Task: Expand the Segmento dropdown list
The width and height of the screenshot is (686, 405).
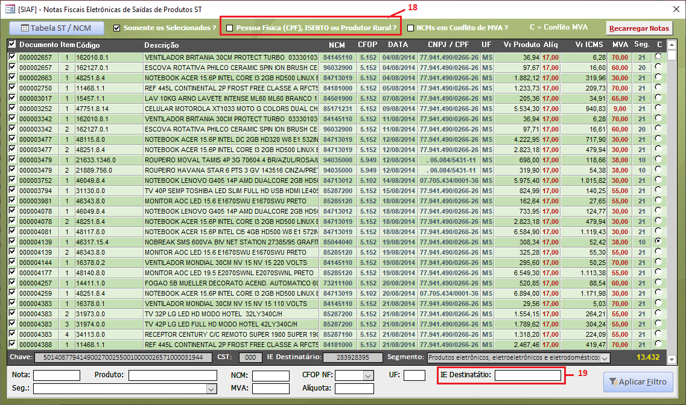Action: click(x=605, y=358)
